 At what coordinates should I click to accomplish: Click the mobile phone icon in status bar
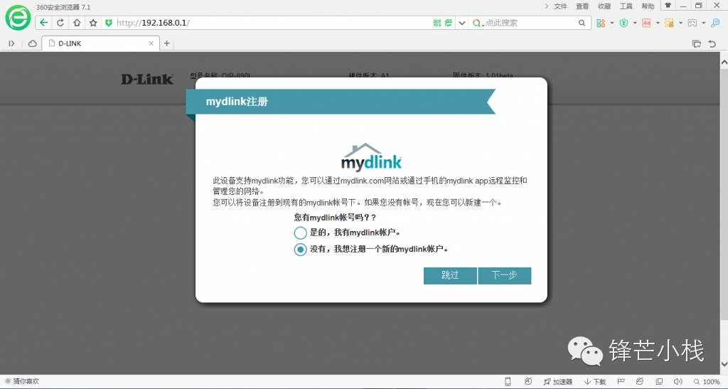508,382
